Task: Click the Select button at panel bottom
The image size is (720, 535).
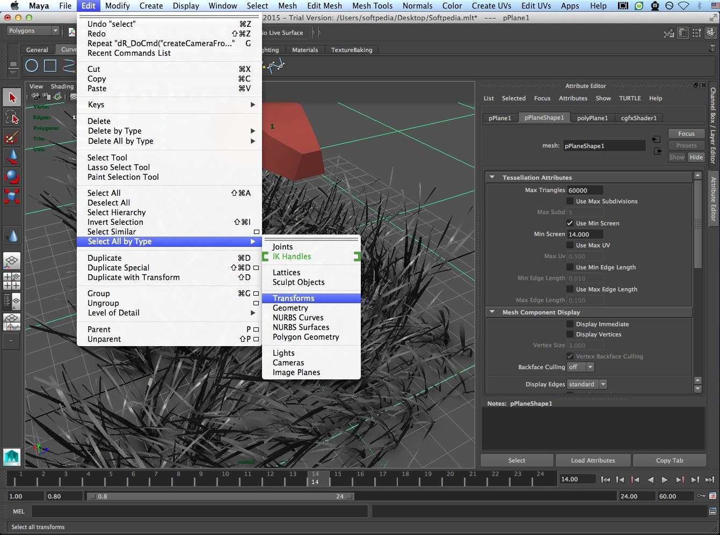Action: pyautogui.click(x=517, y=460)
